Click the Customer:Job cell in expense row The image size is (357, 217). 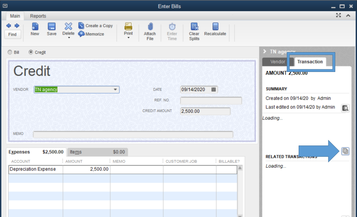coord(190,169)
